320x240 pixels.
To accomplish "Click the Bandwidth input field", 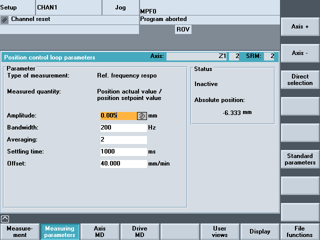I will pos(123,128).
